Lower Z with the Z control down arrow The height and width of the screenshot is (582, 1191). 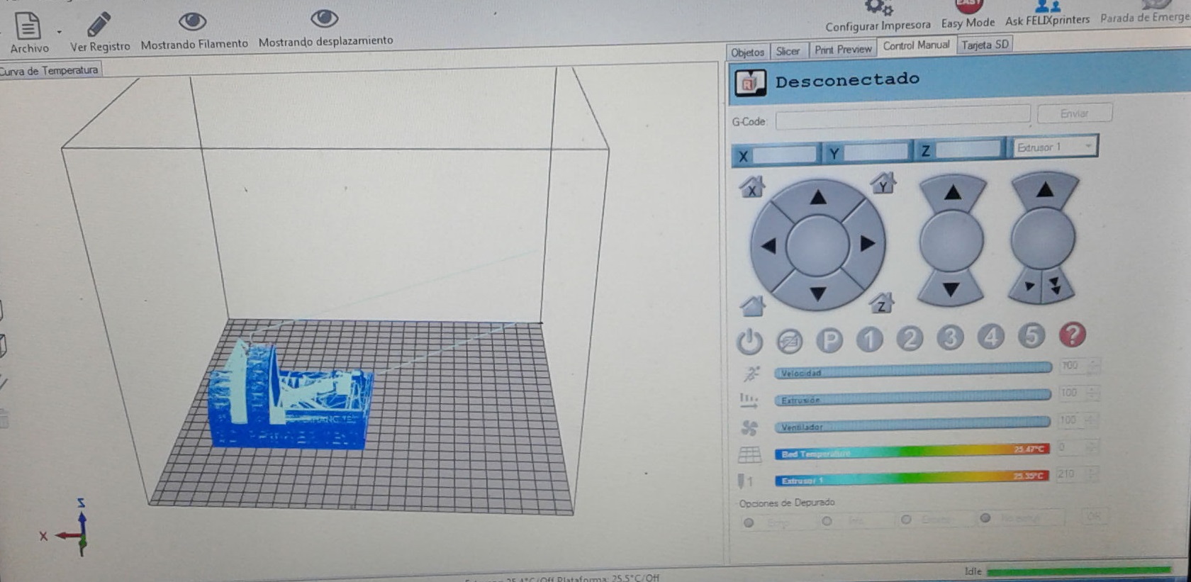pos(951,289)
